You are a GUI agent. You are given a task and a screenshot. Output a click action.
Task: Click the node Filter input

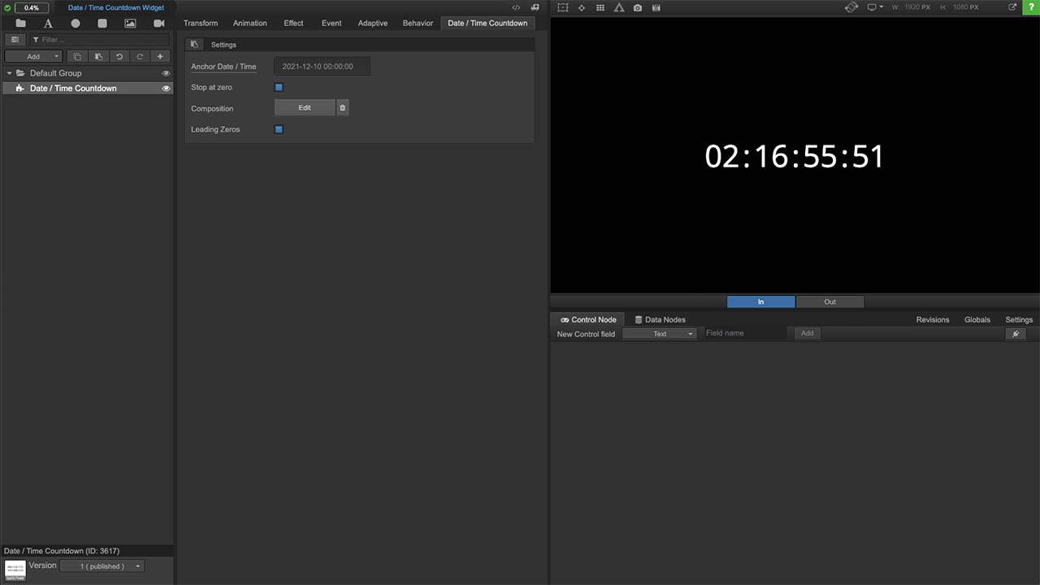99,39
